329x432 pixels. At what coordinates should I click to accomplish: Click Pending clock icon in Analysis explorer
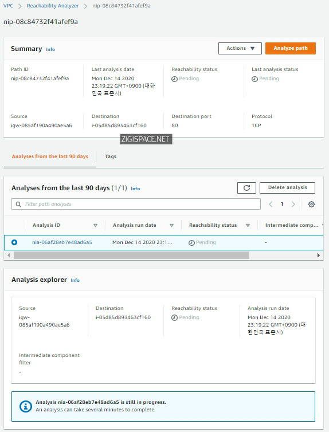174,318
